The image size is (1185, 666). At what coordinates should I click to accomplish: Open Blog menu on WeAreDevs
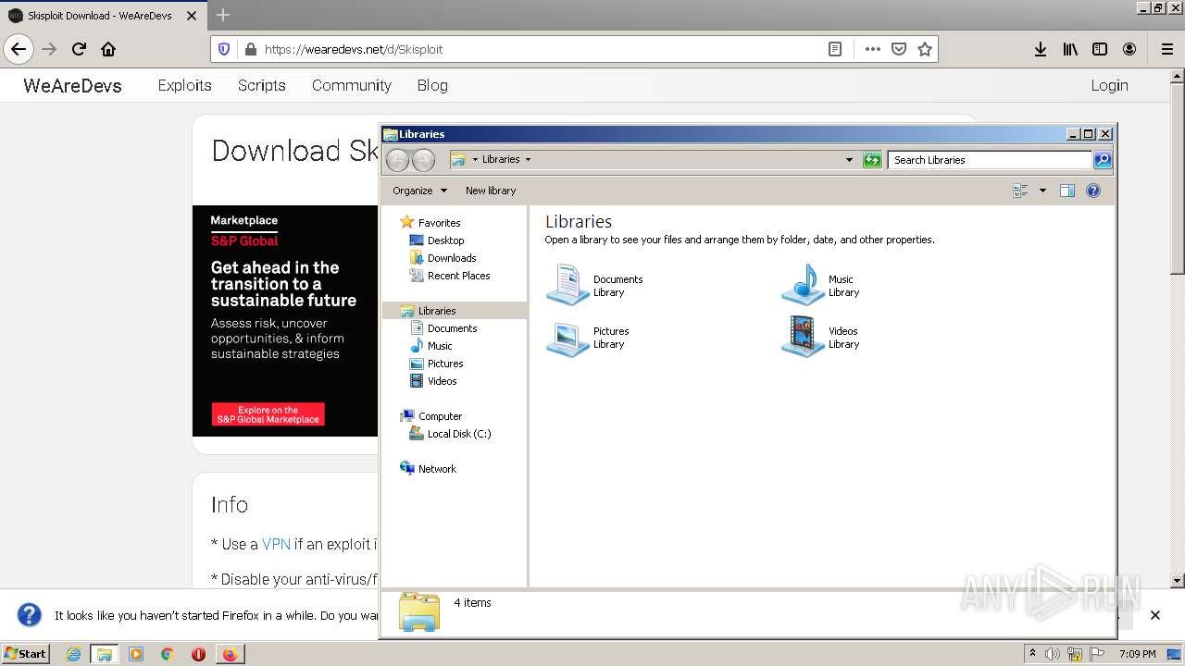coord(432,85)
